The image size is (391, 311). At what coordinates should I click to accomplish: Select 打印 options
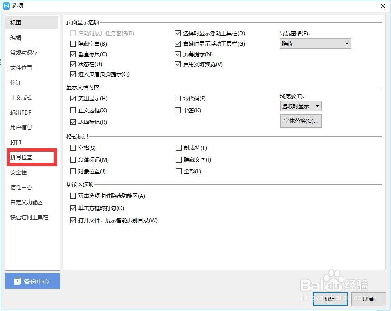pos(16,143)
